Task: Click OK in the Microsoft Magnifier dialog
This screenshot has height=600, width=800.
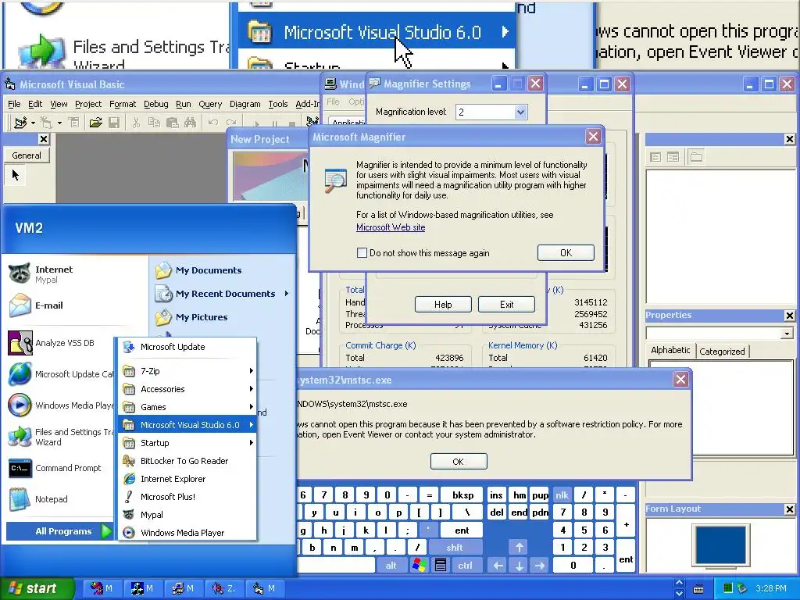Action: [566, 252]
